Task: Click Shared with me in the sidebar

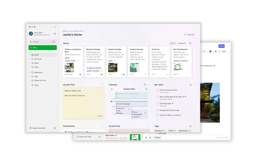Action: 40,80
